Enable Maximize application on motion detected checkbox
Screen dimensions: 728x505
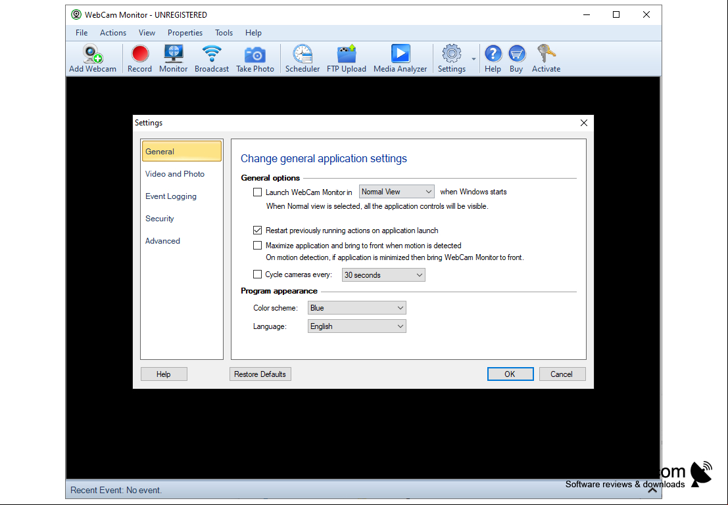257,246
